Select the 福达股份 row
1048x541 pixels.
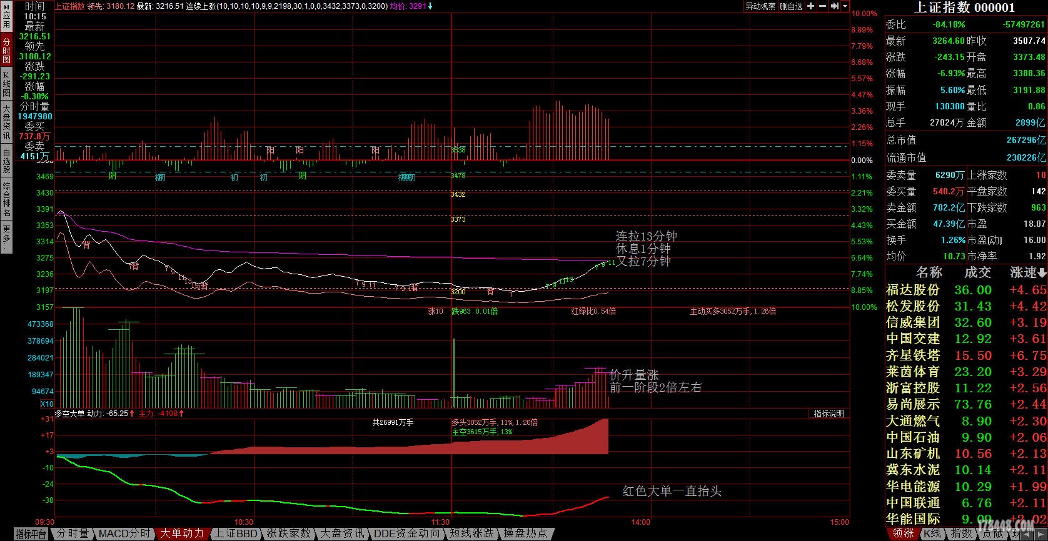coord(966,290)
